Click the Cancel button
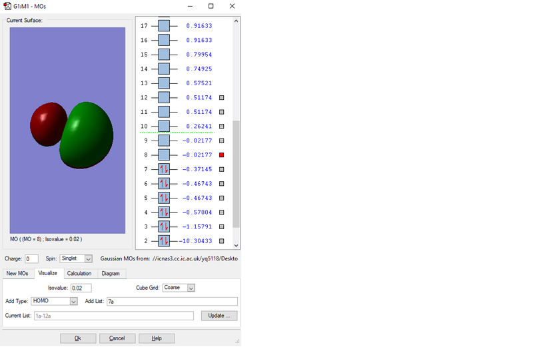This screenshot has width=533, height=347. 117,338
